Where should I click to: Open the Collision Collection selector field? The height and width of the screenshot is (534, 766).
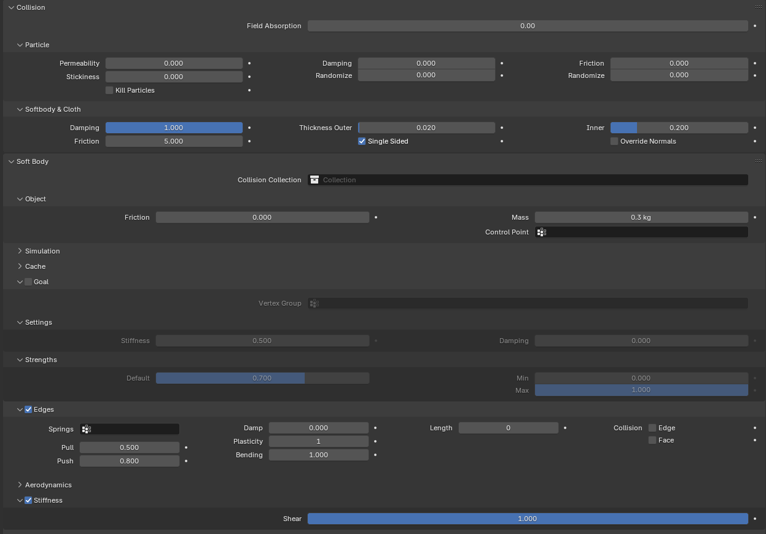click(528, 180)
